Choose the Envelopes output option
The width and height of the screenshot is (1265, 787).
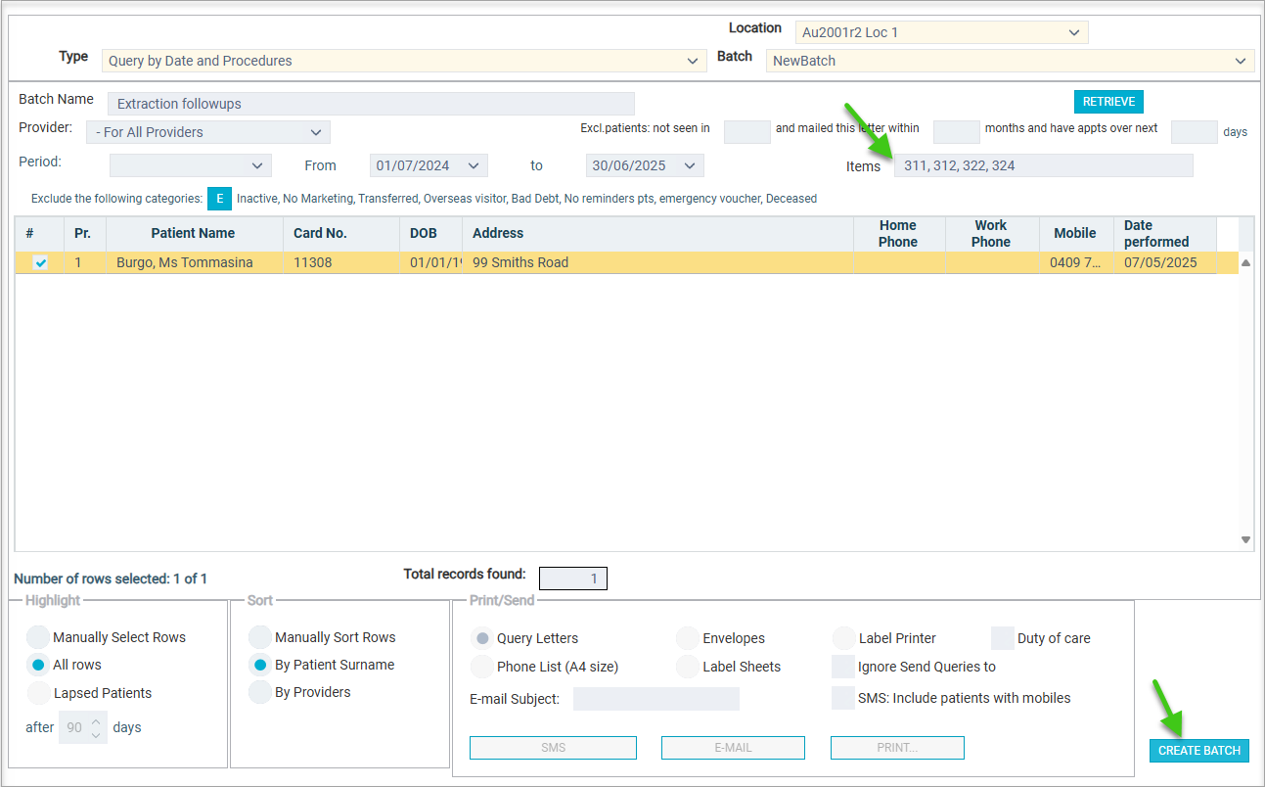coord(688,638)
